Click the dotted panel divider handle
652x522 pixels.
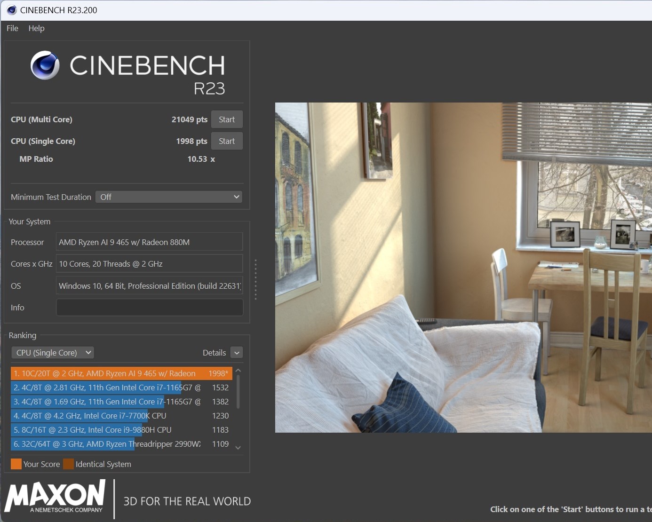255,279
